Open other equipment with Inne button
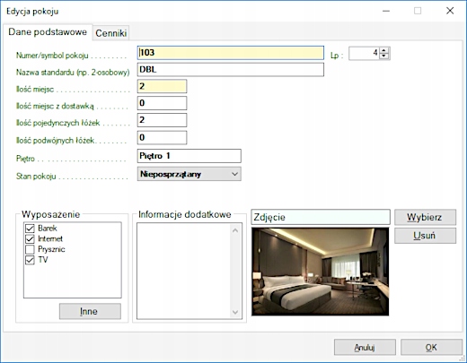 pyautogui.click(x=90, y=311)
